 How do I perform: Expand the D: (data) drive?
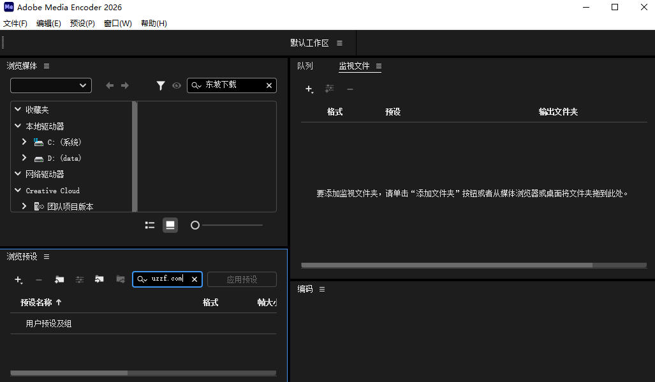click(x=24, y=158)
